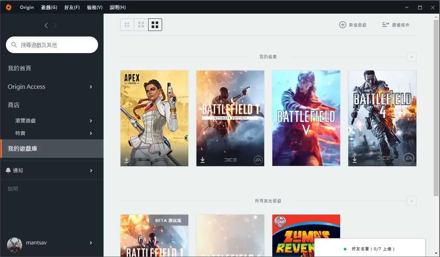Image resolution: width=440 pixels, height=257 pixels.
Task: Open the 好友(F) menu
Action: [x=72, y=7]
